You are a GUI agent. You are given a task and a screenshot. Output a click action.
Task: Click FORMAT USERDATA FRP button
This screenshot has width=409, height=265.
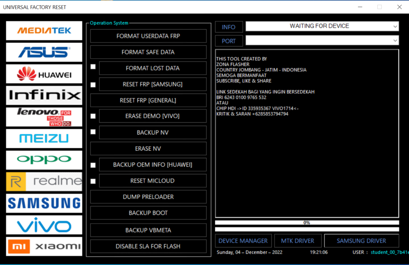(x=148, y=36)
